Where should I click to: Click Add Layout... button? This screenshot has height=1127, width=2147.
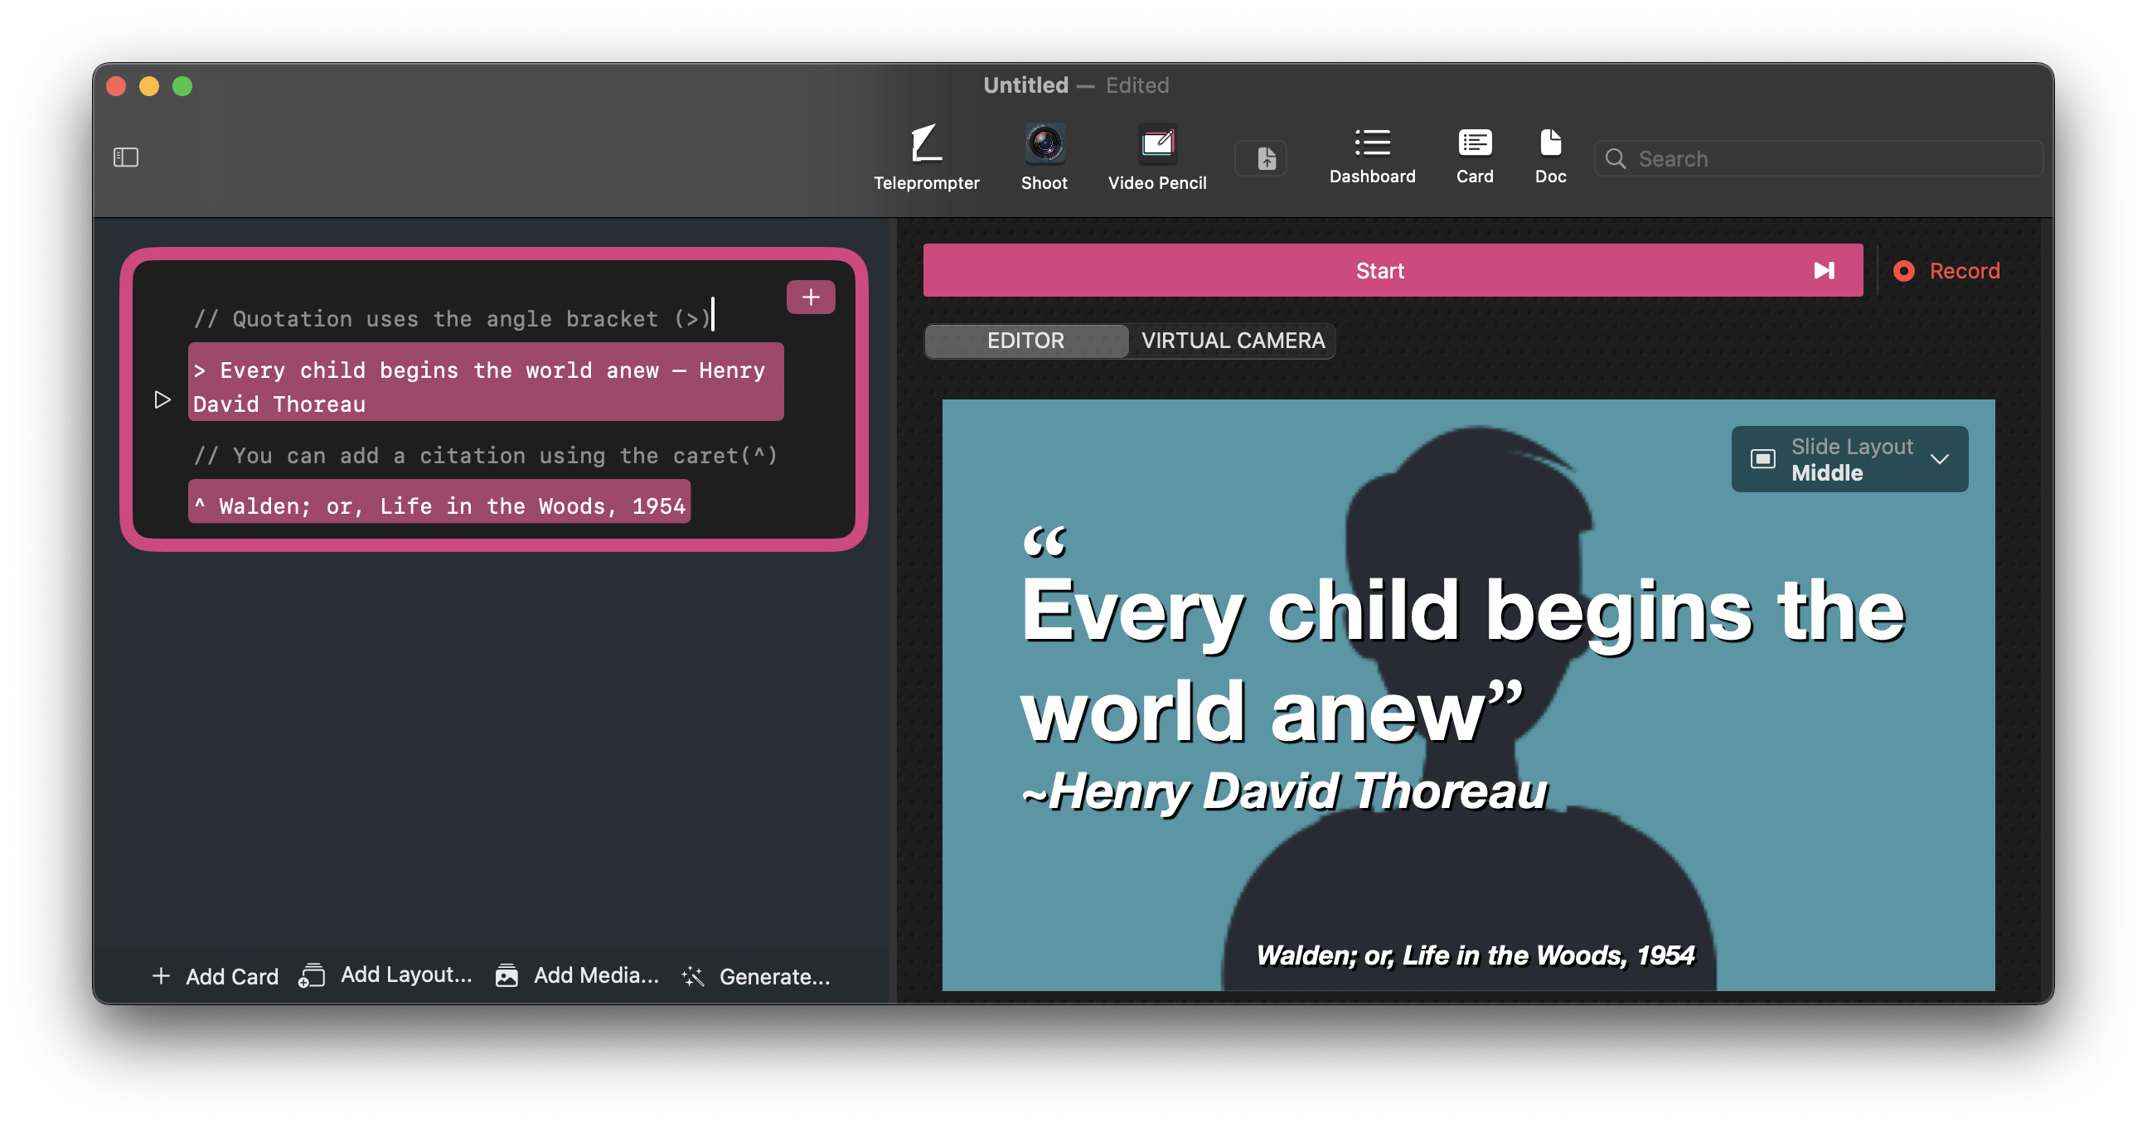[x=385, y=975]
